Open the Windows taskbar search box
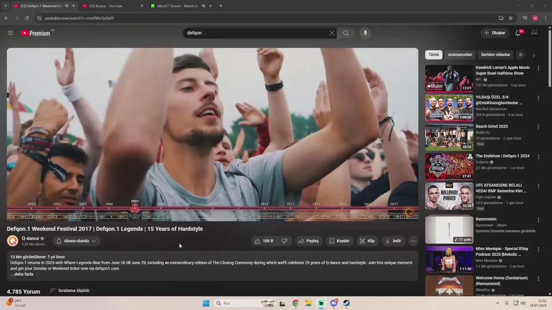552x310 pixels. click(245, 304)
